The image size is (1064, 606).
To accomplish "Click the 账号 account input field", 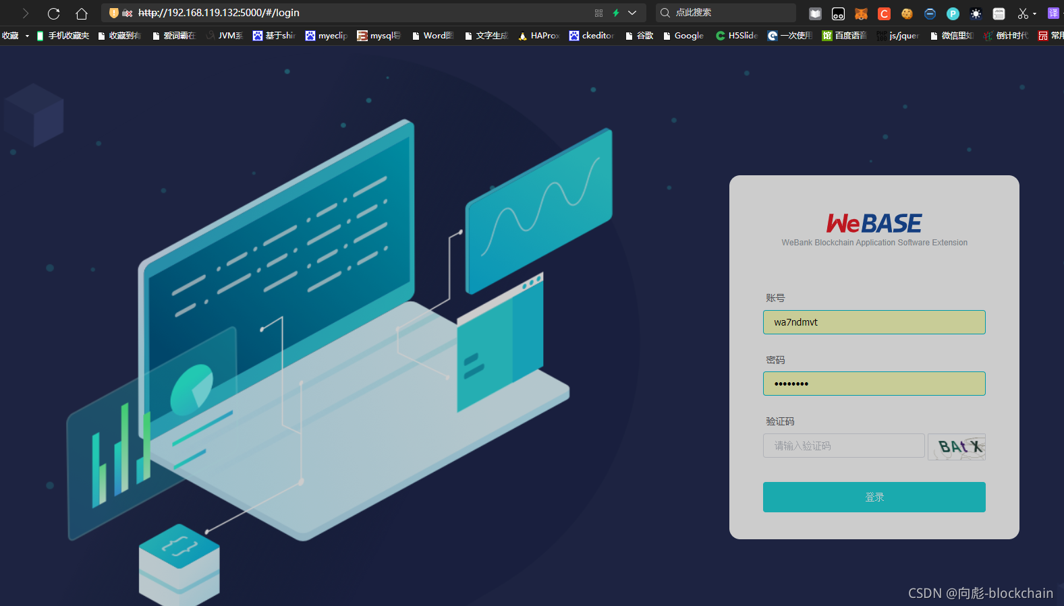I will coord(874,322).
